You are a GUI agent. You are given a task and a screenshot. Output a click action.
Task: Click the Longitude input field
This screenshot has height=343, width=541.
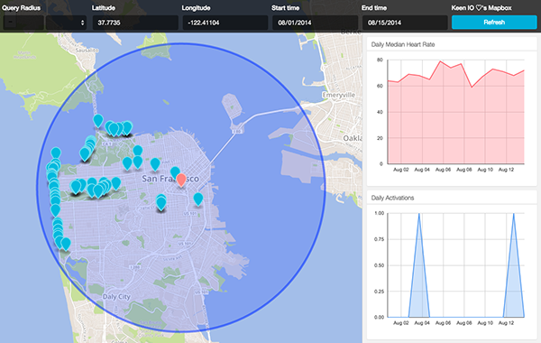coord(225,23)
